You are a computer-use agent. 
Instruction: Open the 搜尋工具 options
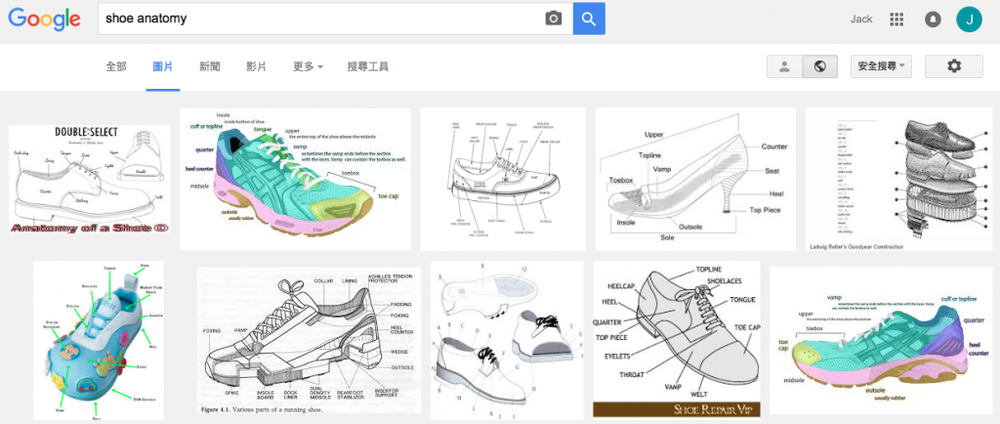pos(368,66)
